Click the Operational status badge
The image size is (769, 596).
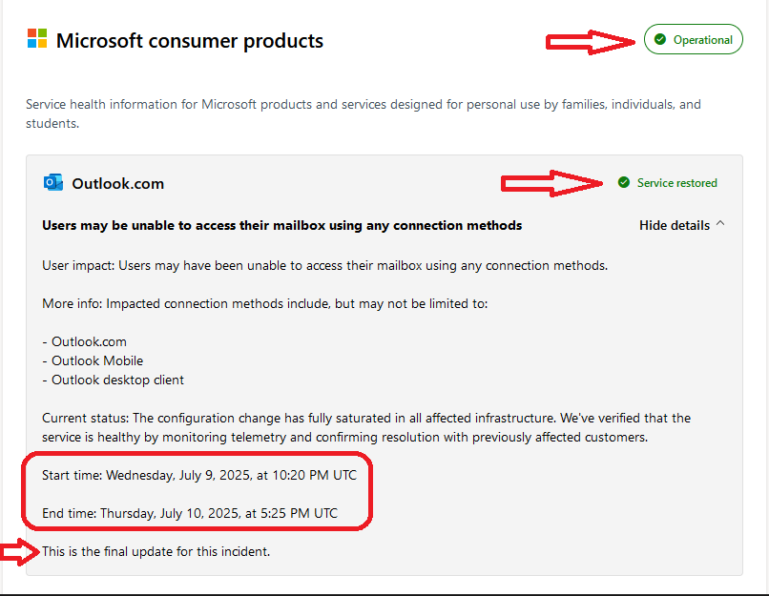(x=693, y=39)
